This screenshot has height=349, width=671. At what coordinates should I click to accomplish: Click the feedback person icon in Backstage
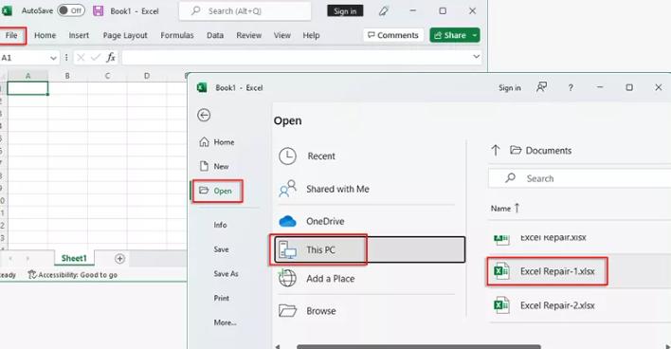coord(542,87)
